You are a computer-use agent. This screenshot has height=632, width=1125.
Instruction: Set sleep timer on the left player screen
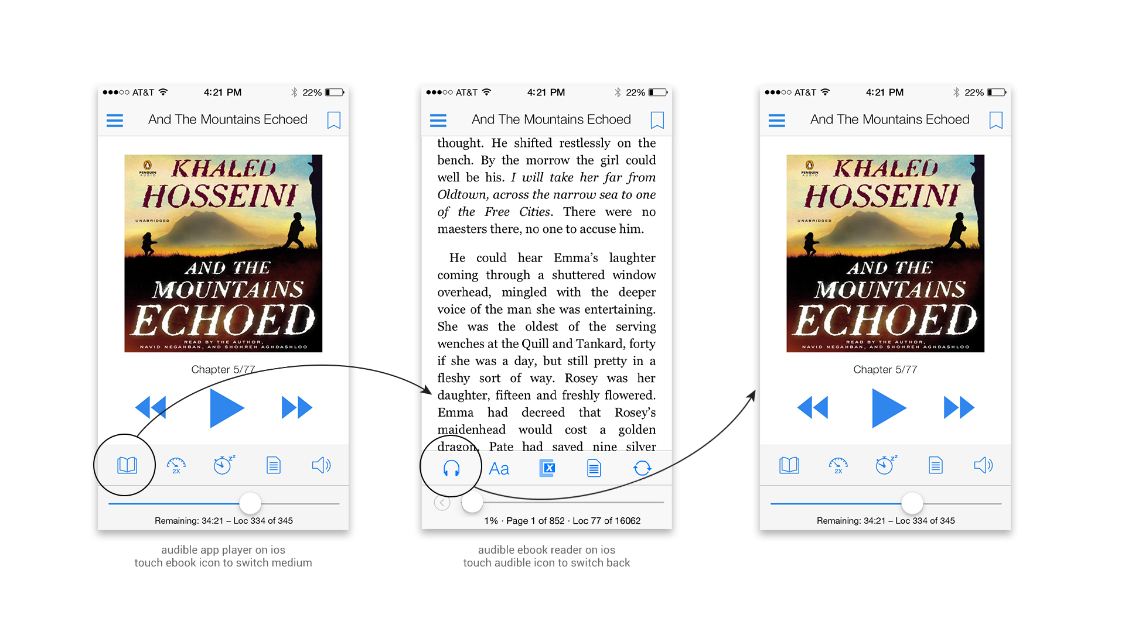click(x=224, y=465)
